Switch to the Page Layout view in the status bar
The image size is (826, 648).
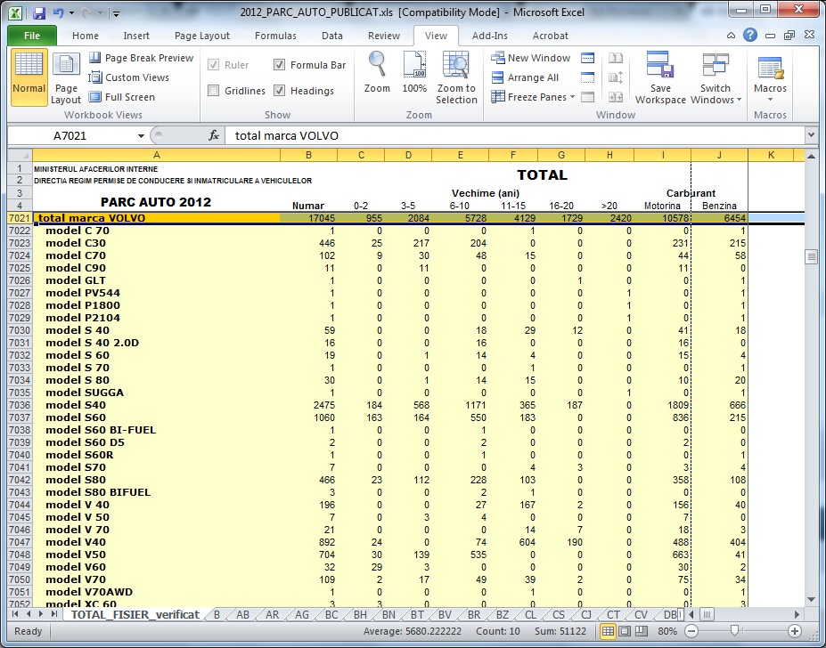point(625,631)
